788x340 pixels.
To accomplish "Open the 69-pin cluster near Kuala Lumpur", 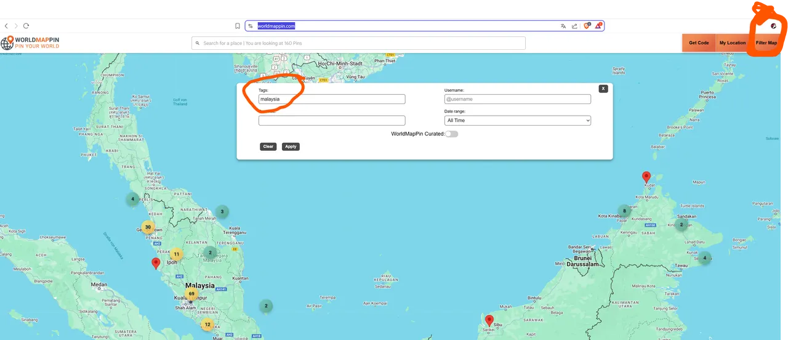I will click(191, 294).
